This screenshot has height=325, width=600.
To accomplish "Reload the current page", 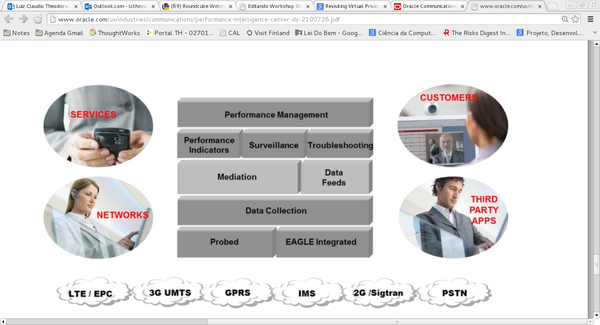I will point(38,19).
